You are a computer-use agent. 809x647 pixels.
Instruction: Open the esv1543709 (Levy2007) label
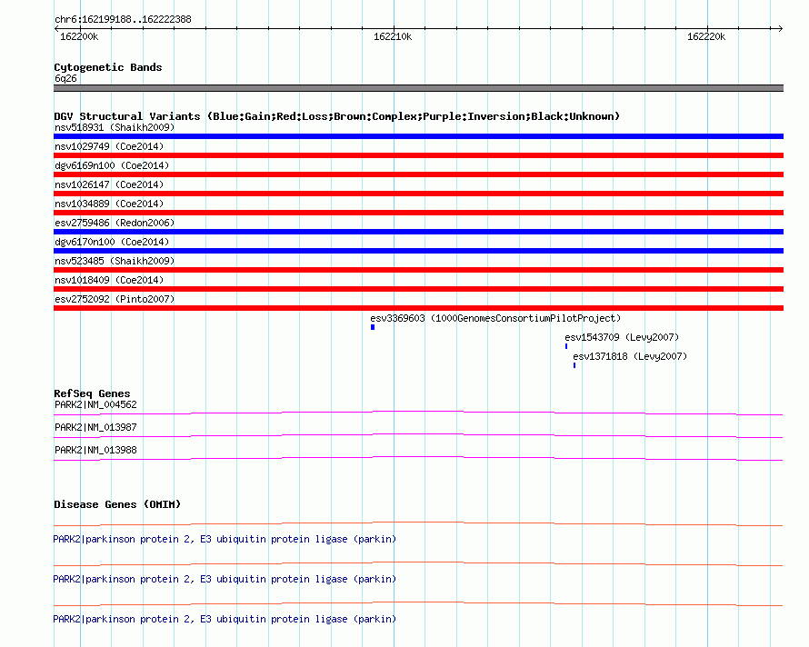622,337
